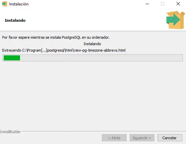Click the bold Instalando heading
The image size is (186, 144).
[x=15, y=20]
